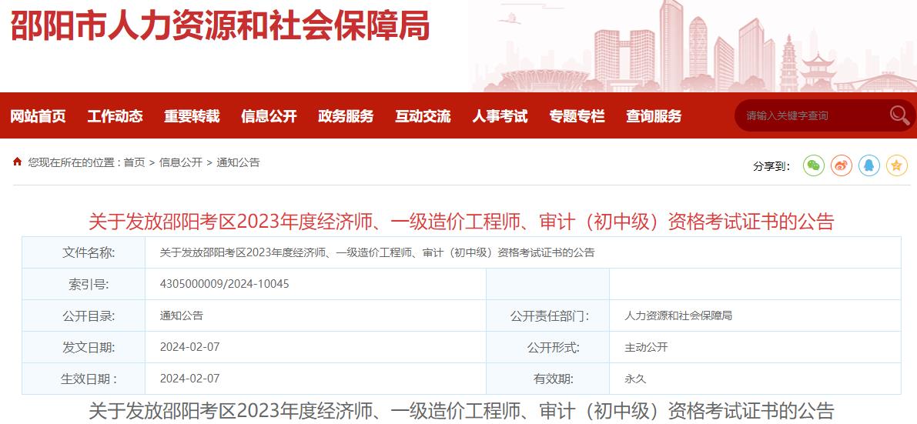The width and height of the screenshot is (917, 424).
Task: Open the 网站首页 menu item
Action: point(38,116)
